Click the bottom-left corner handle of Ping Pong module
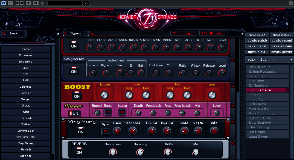This screenshot has height=160, width=294. (x=63, y=138)
